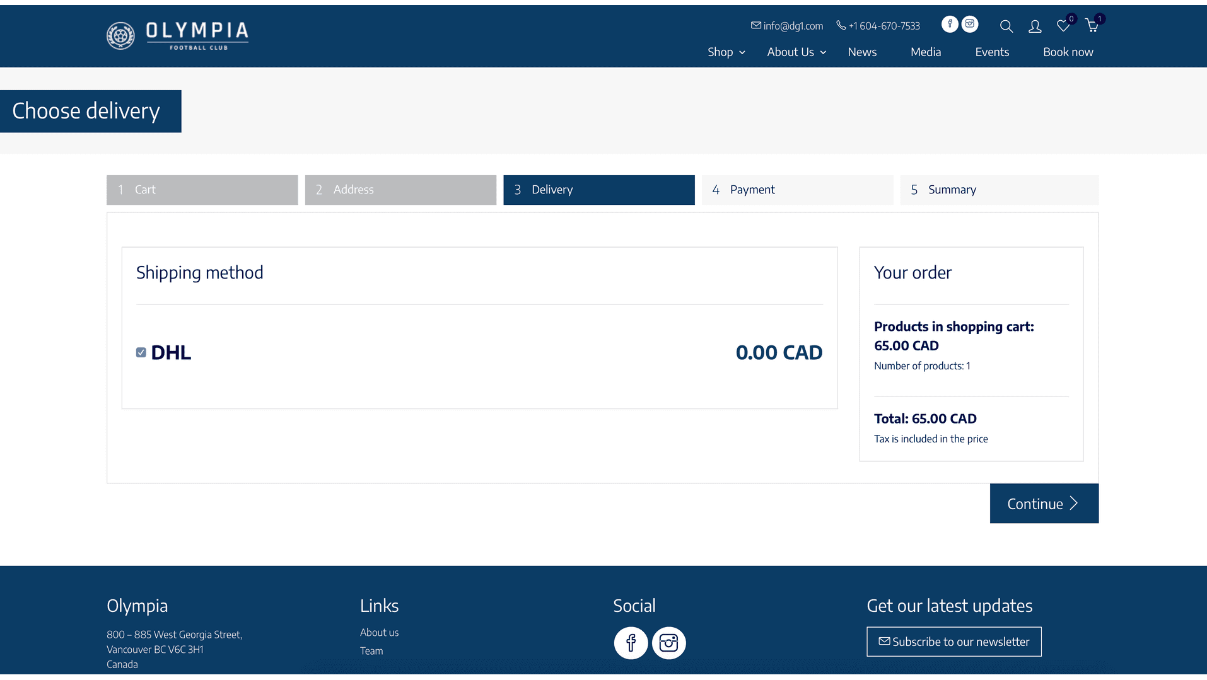Expand the About Us menu dropdown
1207x680 pixels.
(x=796, y=52)
